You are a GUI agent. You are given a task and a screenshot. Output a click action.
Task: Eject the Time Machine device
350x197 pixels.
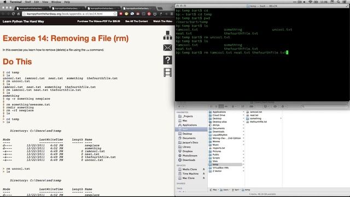(x=203, y=173)
